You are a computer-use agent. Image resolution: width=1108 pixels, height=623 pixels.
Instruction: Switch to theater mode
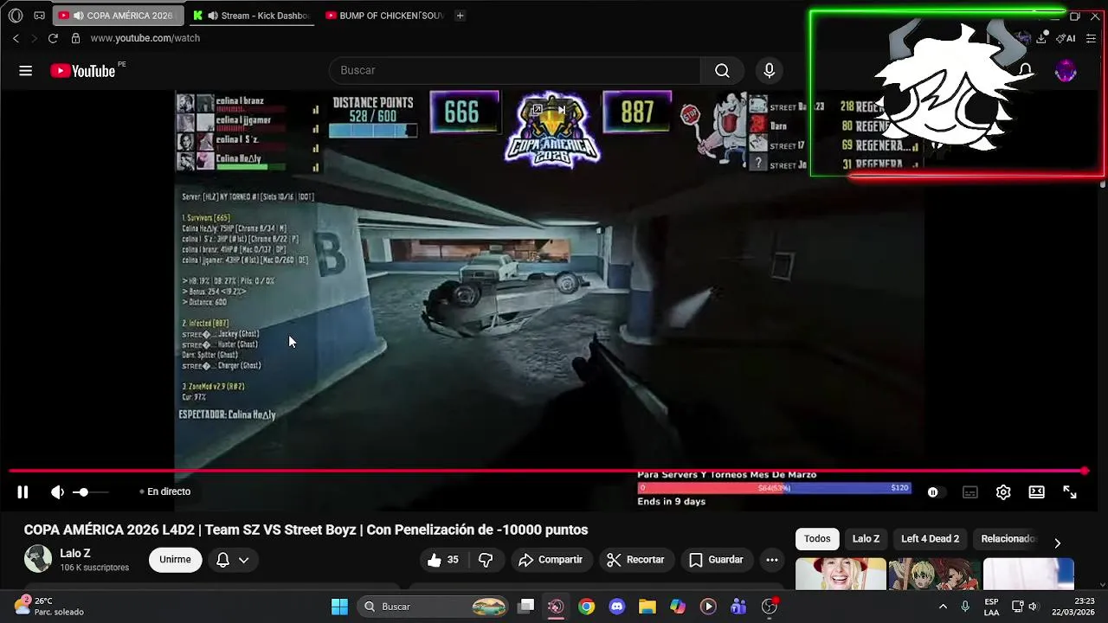pos(1036,491)
